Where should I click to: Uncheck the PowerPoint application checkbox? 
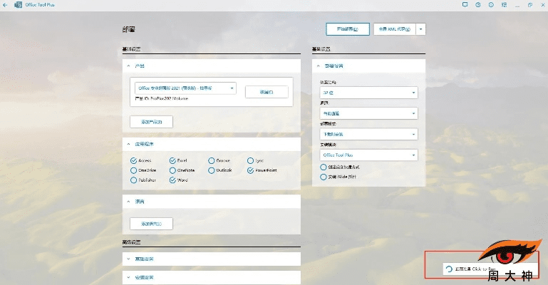[x=250, y=170]
